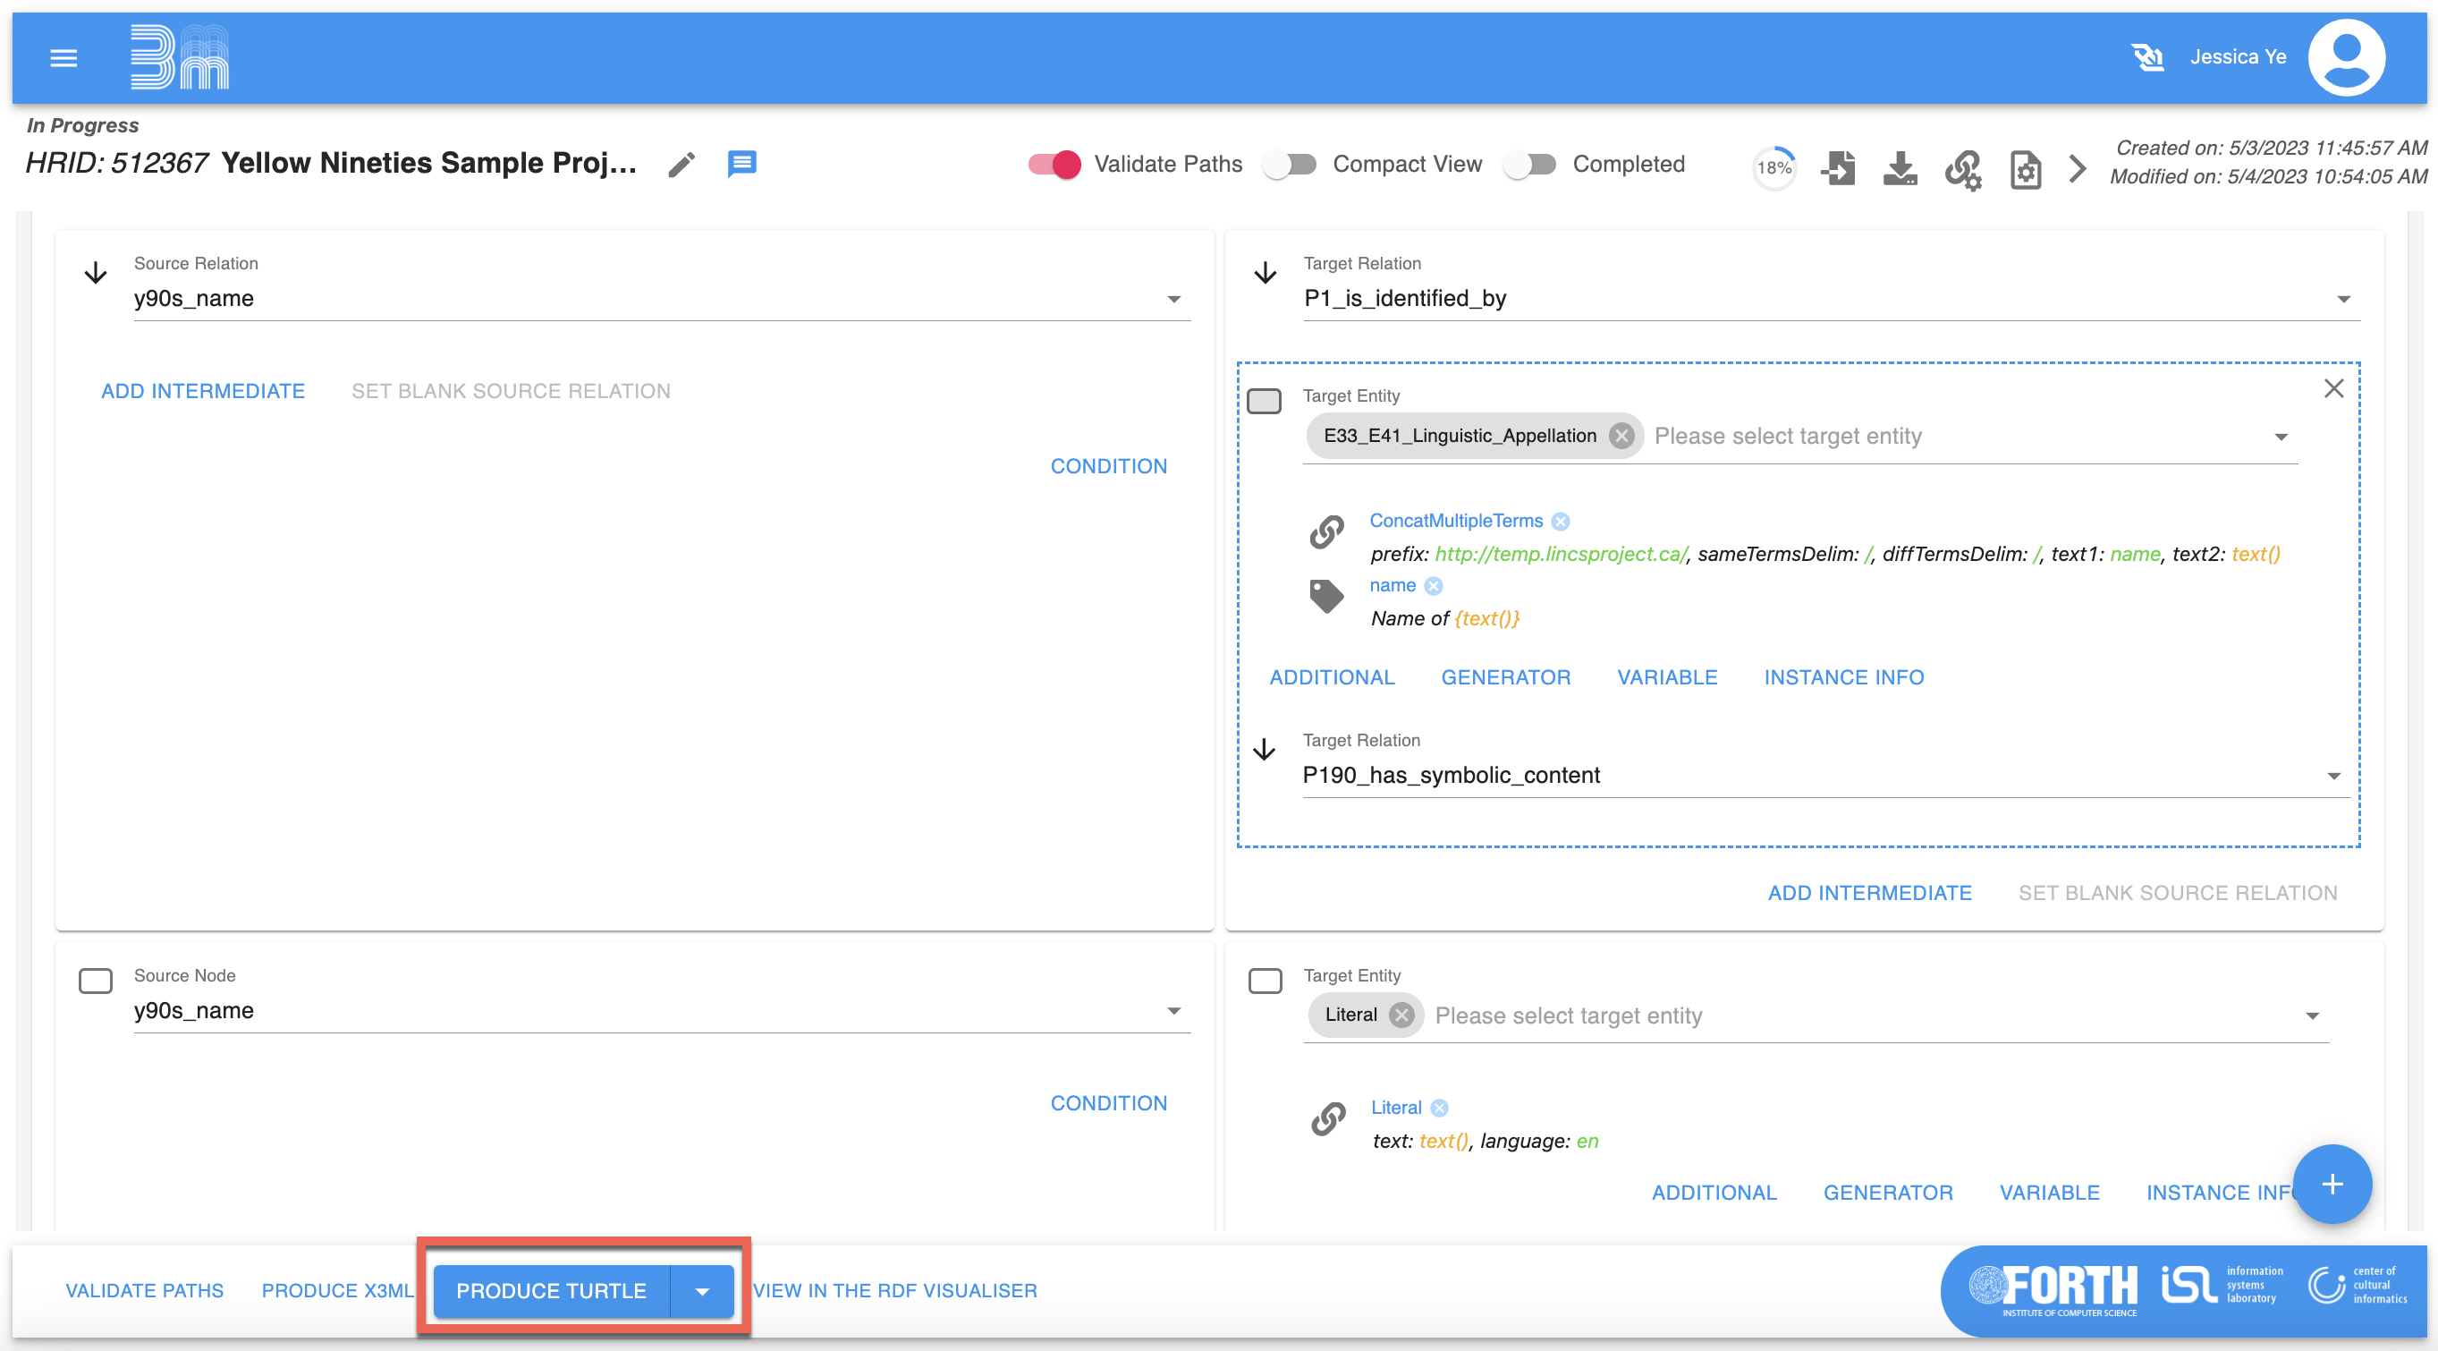Open the blue comments chat icon
Image resolution: width=2438 pixels, height=1351 pixels.
(x=741, y=164)
